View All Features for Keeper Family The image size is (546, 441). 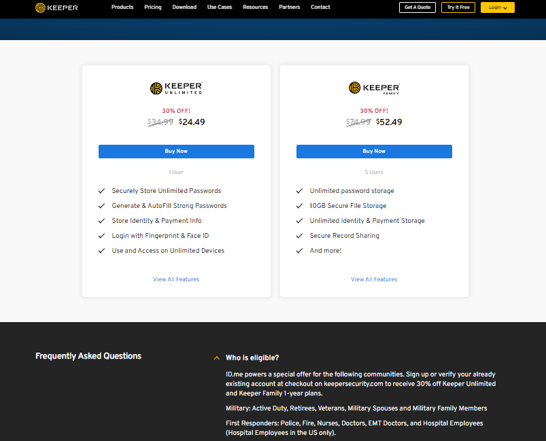[374, 279]
